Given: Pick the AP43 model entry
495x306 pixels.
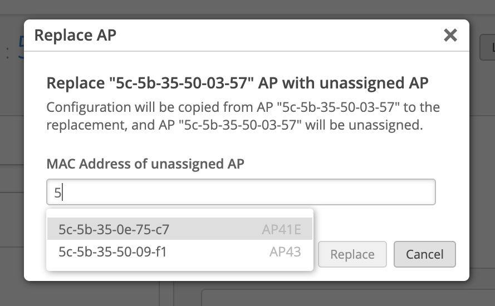Looking at the screenshot, I should coord(285,252).
